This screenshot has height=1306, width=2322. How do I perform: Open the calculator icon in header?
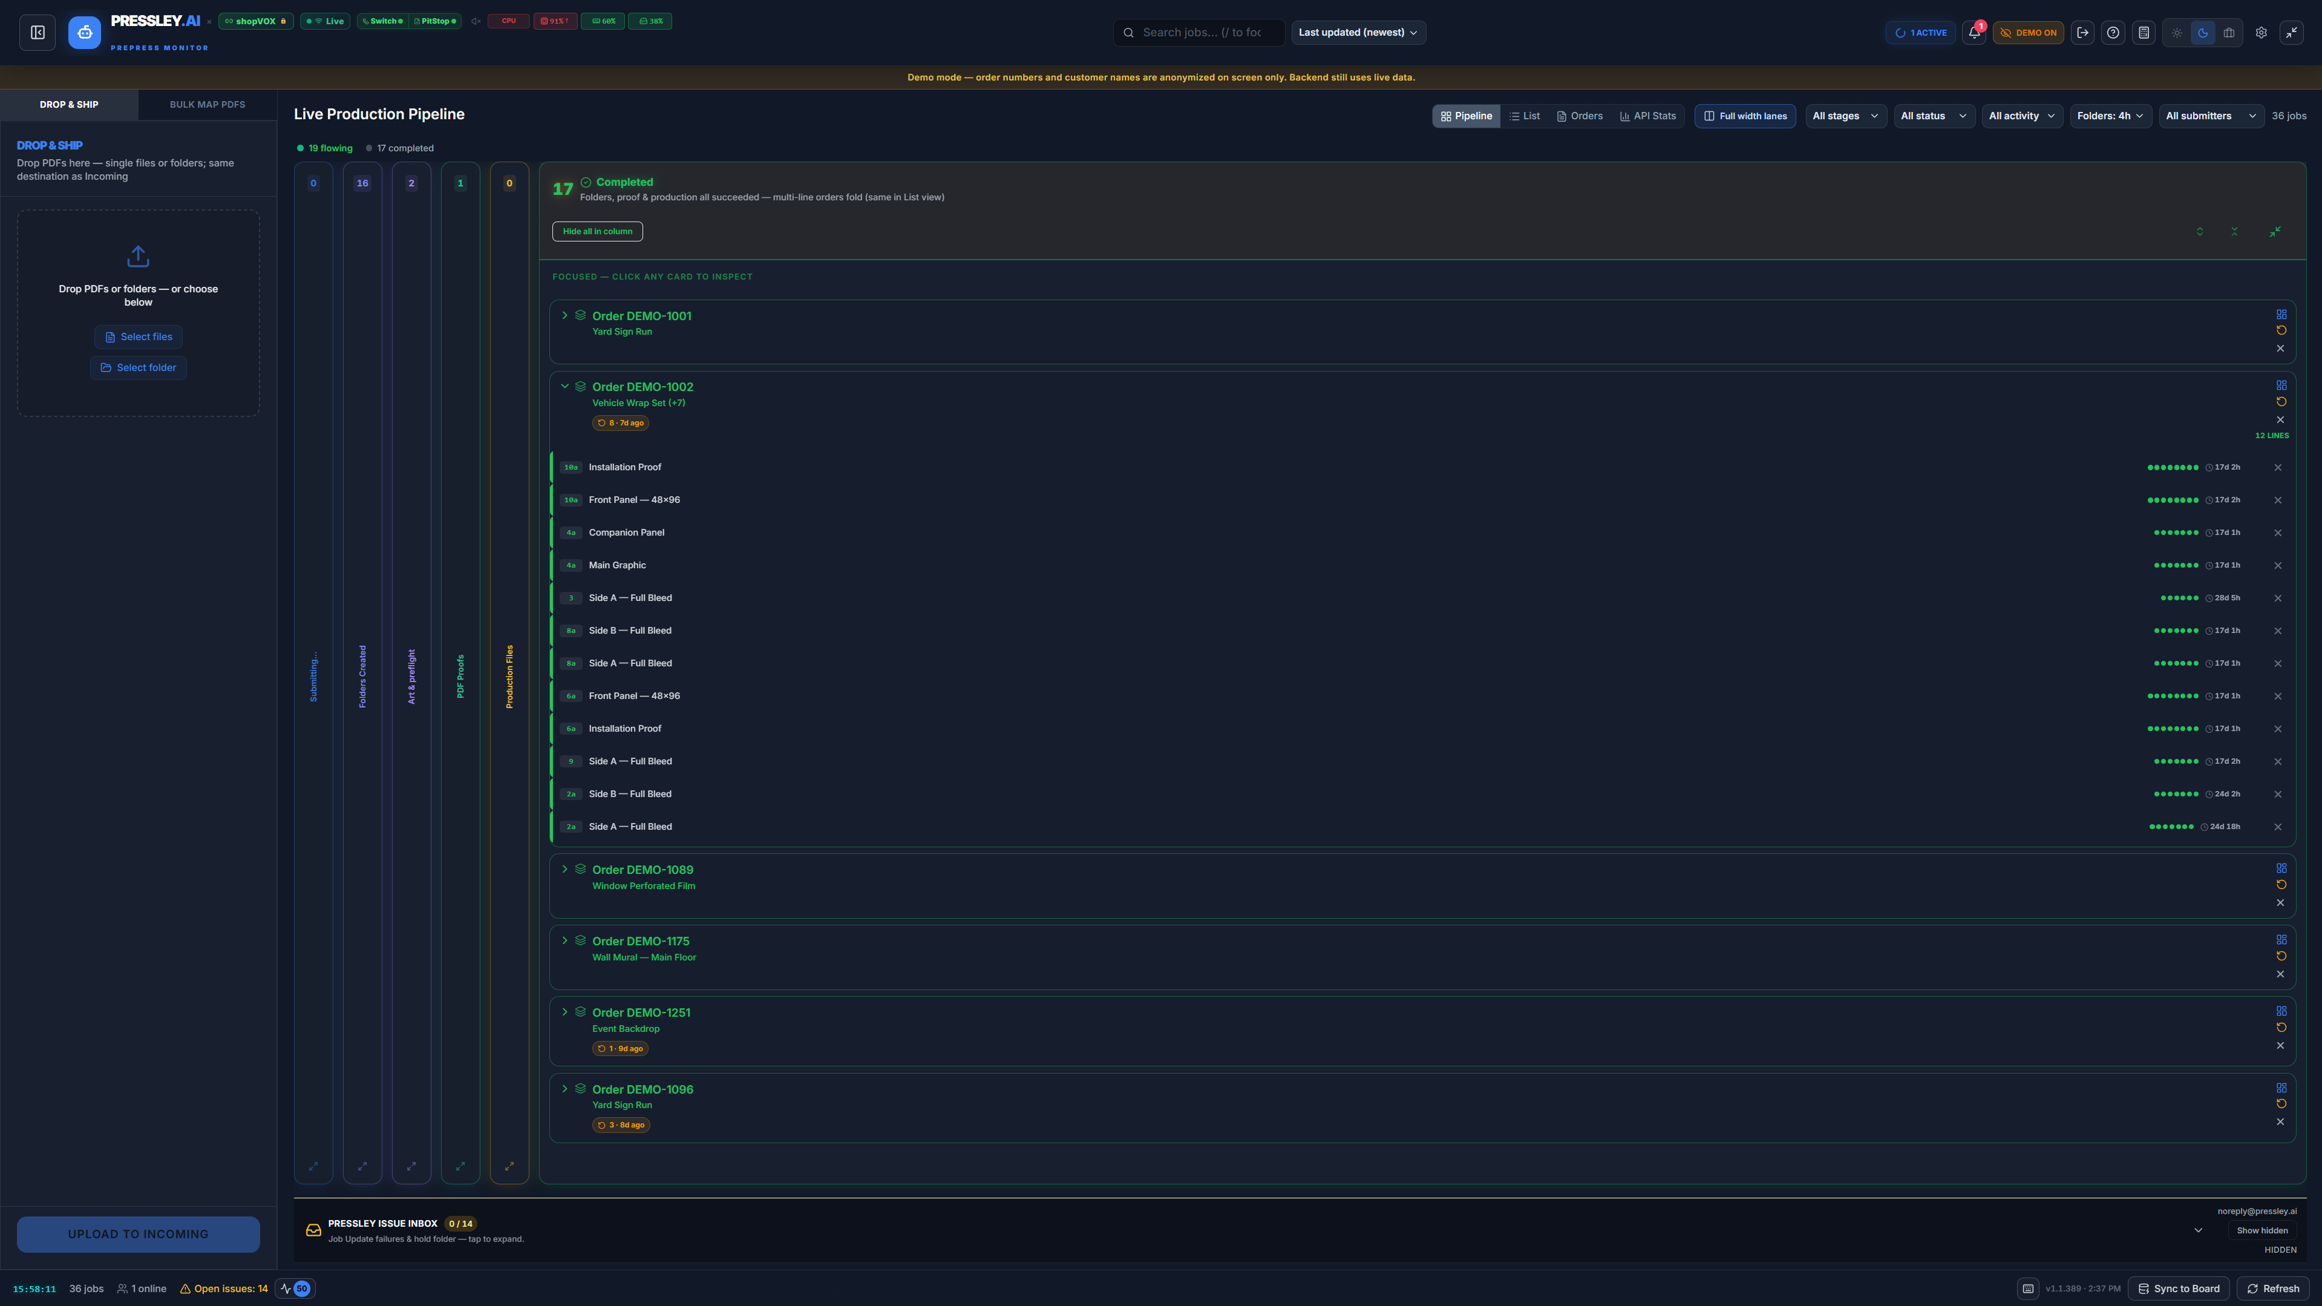[2144, 33]
